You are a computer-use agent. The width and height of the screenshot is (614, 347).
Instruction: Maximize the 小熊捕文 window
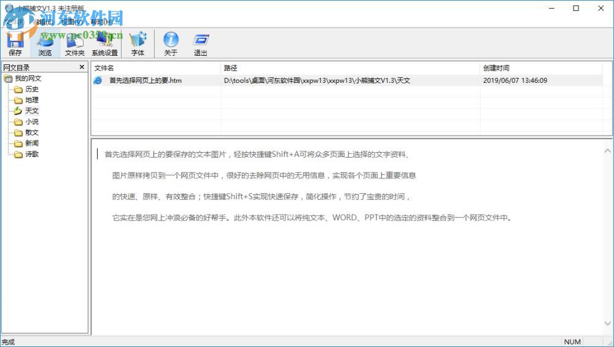point(576,8)
